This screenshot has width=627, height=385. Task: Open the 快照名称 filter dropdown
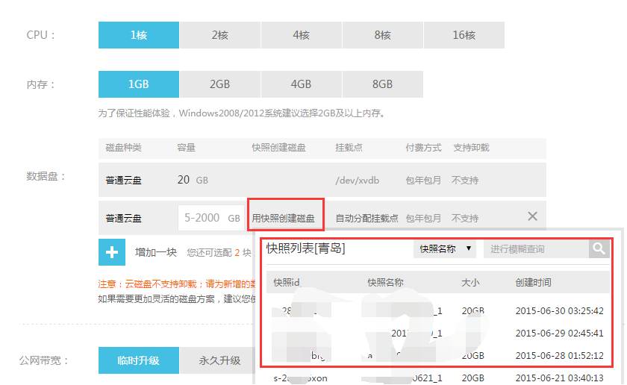[x=445, y=248]
